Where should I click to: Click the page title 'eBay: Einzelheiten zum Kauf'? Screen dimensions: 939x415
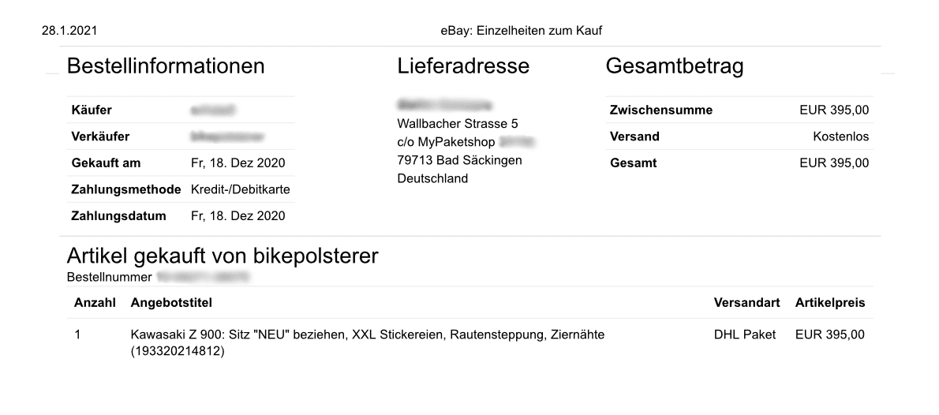pyautogui.click(x=522, y=31)
